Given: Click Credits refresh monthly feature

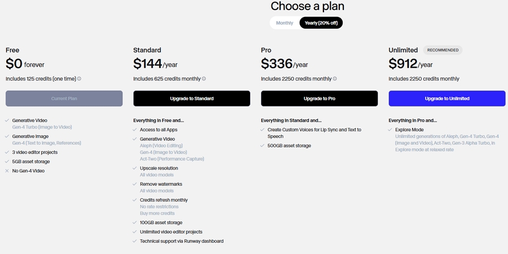Looking at the screenshot, I should point(164,200).
